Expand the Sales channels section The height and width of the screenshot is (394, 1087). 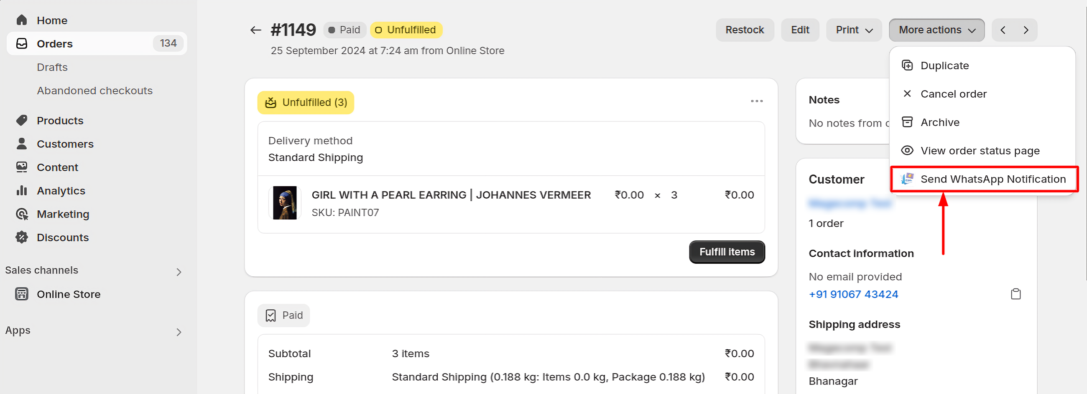point(179,272)
